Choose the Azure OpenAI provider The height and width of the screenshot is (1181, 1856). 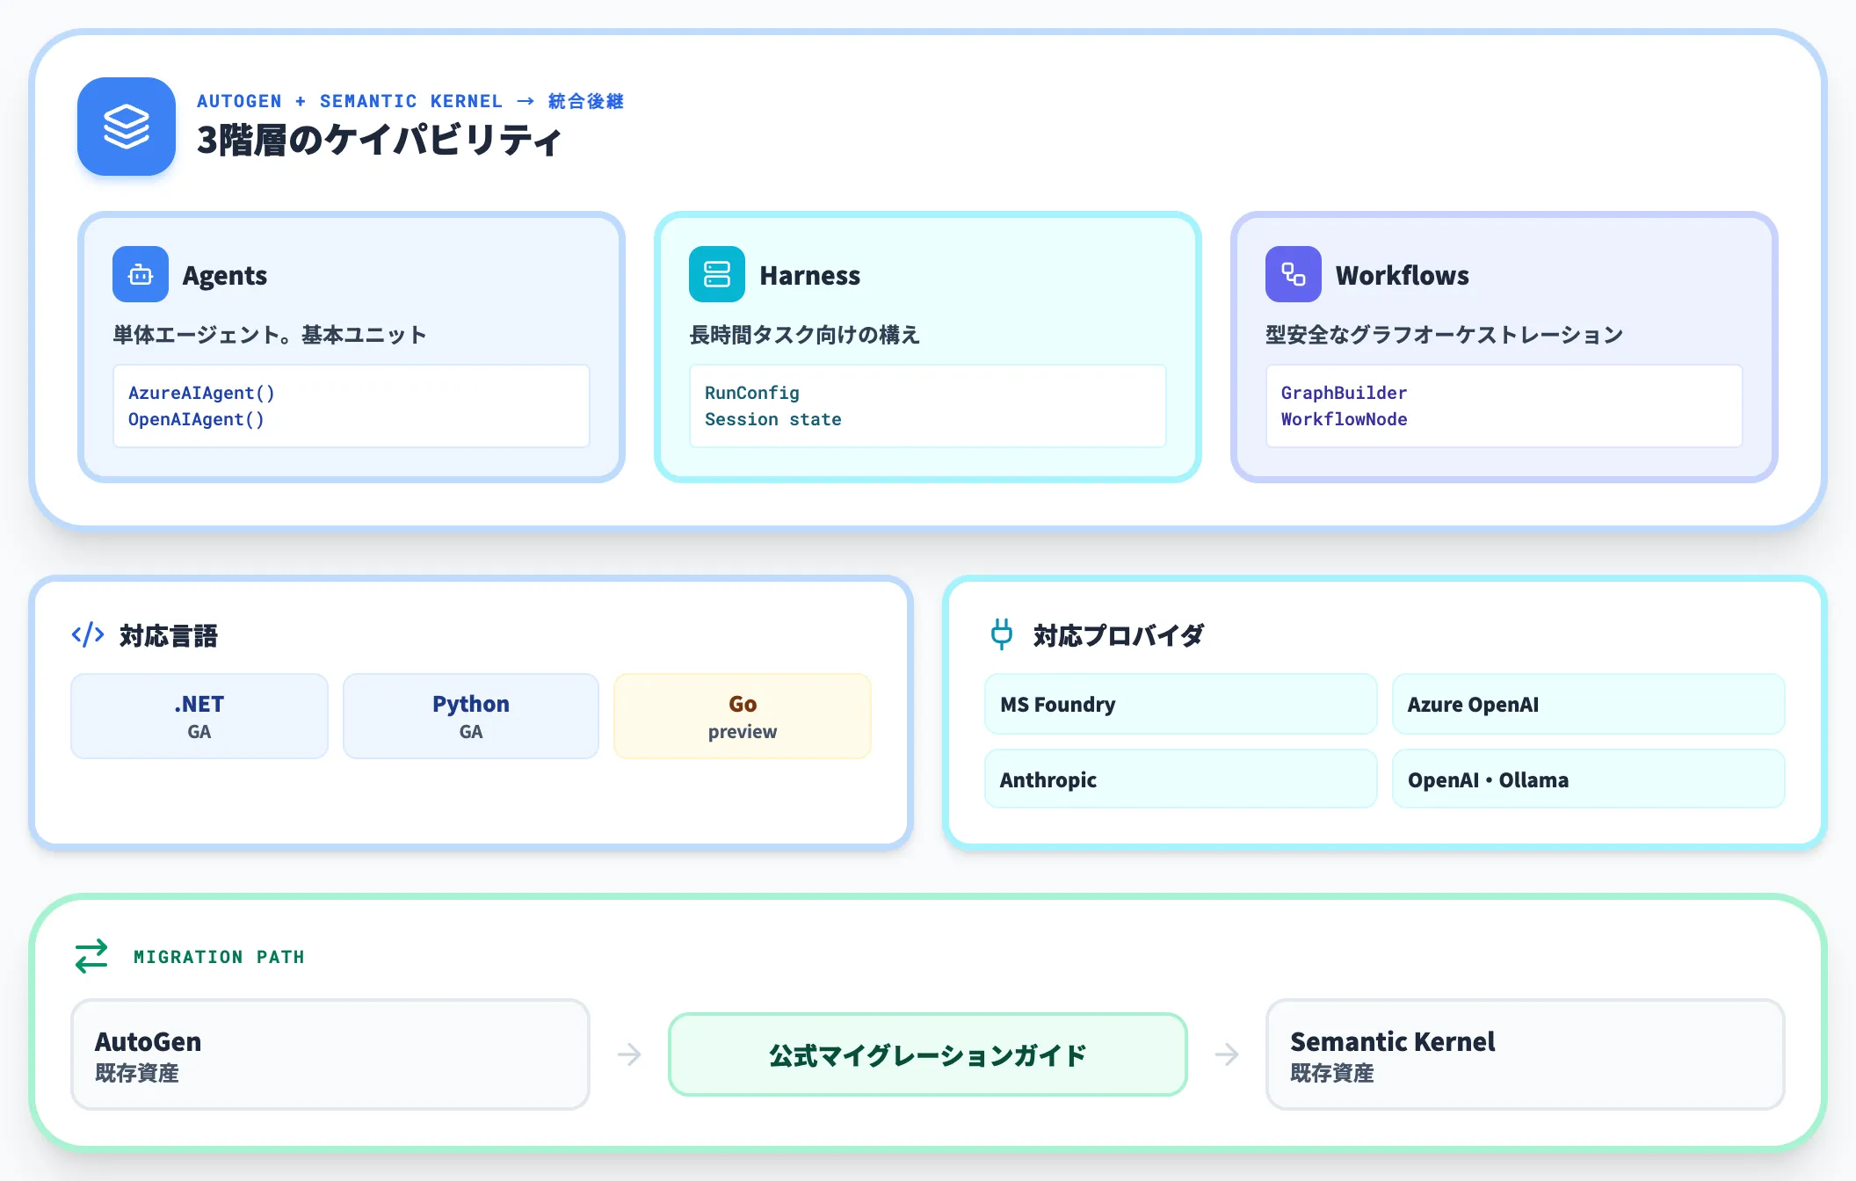[1589, 704]
